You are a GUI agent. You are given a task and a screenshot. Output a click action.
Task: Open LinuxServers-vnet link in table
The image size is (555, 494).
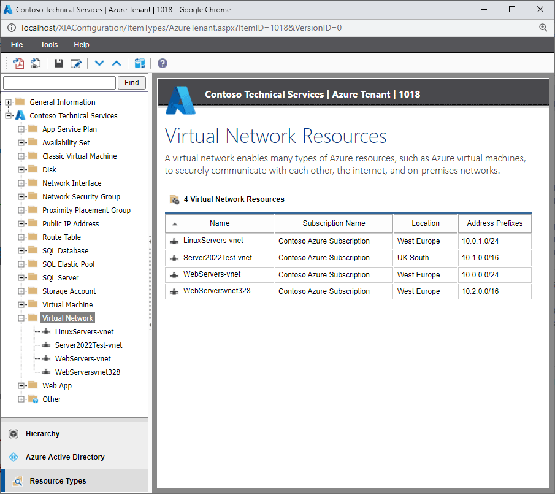[213, 241]
